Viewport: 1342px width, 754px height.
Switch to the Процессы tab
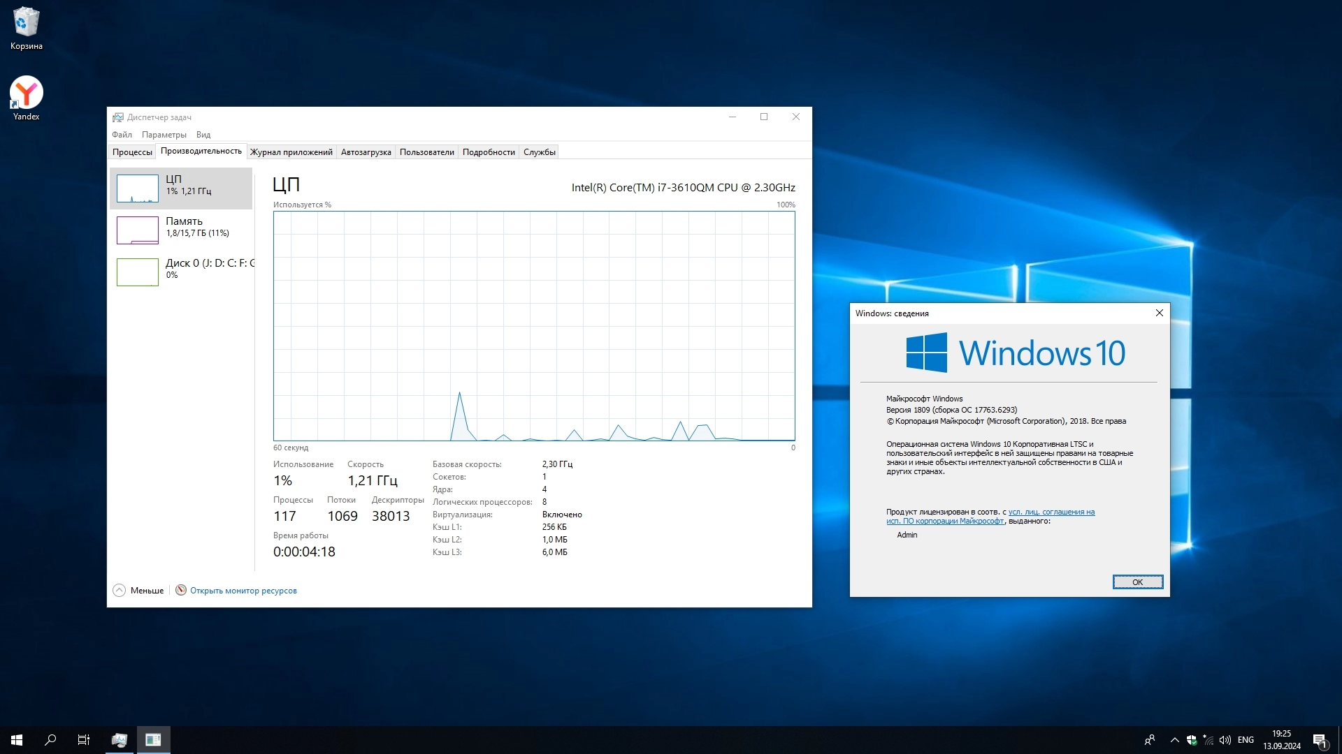132,152
